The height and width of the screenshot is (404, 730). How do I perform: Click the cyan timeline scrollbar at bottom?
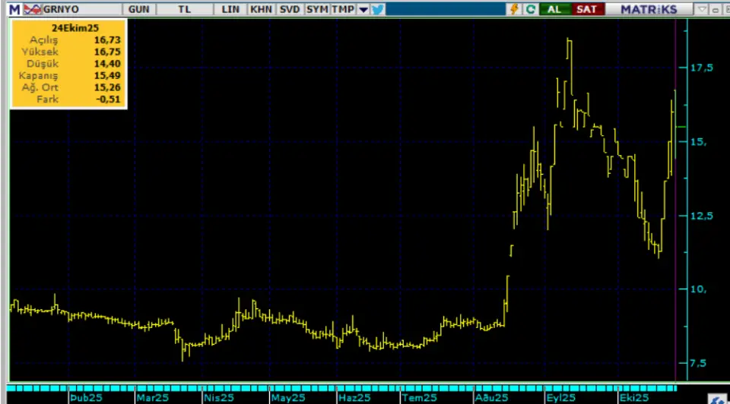point(342,388)
